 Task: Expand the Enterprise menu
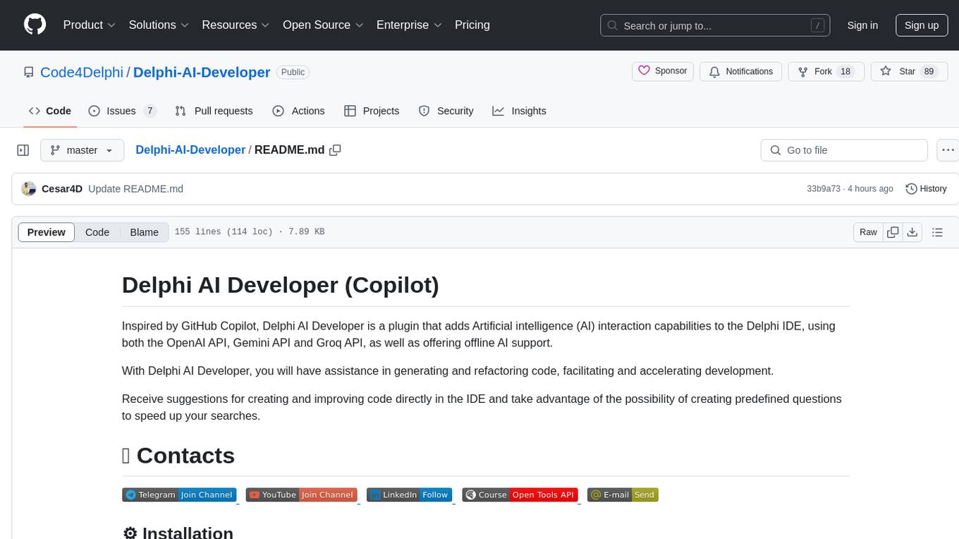(409, 25)
